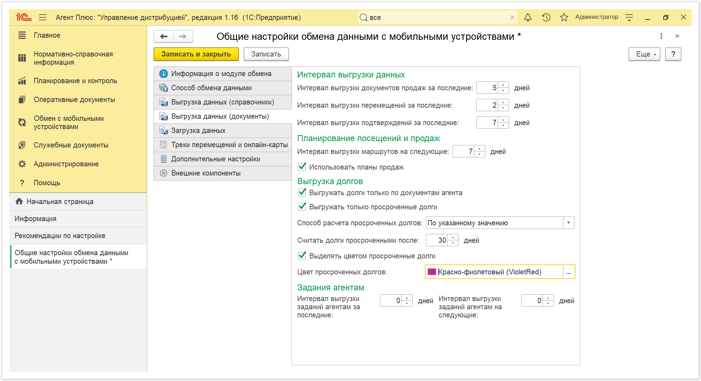Close the settings form tab X
701x381 pixels.
click(x=677, y=36)
